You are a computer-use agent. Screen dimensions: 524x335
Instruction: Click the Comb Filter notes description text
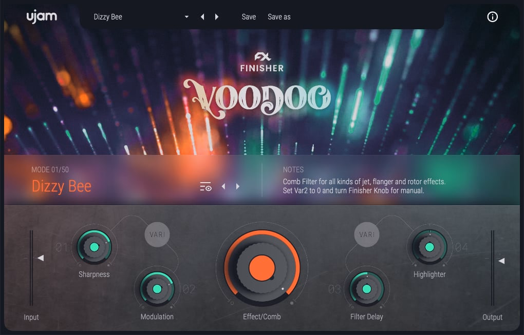(364, 186)
